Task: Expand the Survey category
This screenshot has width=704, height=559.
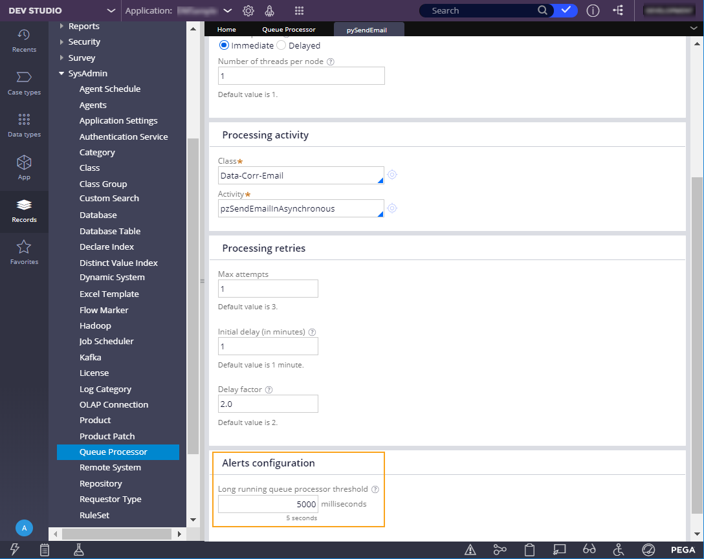Action: pos(61,58)
